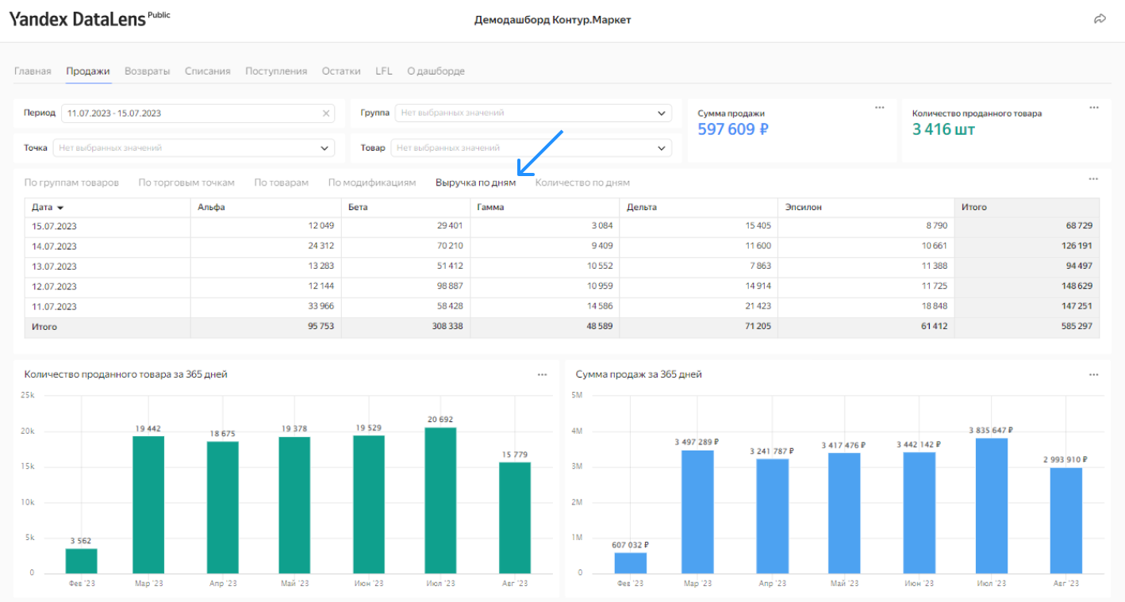Open the Остатки dashboard tab
Image resolution: width=1125 pixels, height=602 pixels.
[341, 71]
